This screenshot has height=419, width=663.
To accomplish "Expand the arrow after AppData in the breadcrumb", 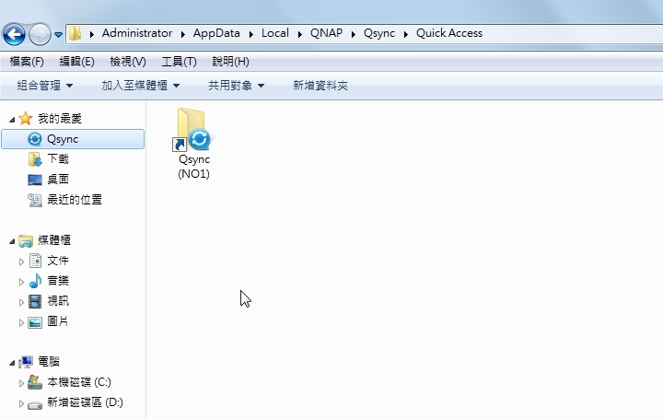I will coord(250,34).
